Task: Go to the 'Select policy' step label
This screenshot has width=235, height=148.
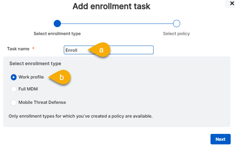Action: coord(176,34)
